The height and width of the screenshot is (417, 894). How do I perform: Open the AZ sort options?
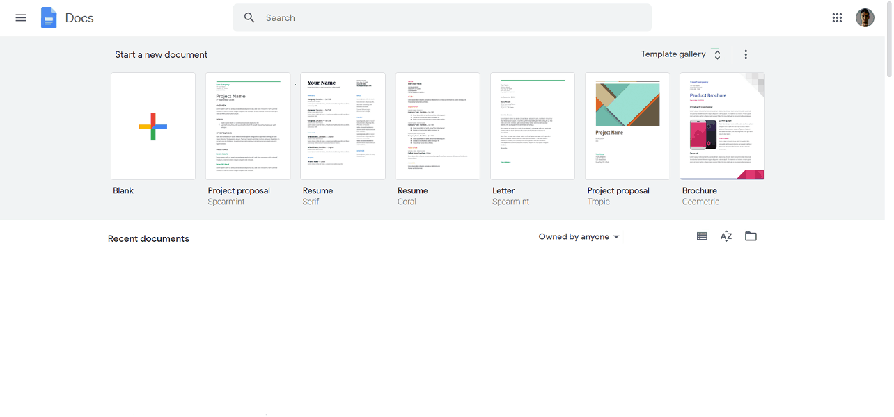pos(726,236)
